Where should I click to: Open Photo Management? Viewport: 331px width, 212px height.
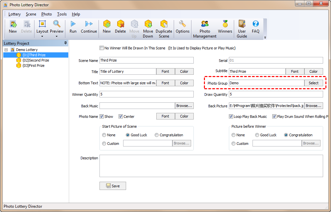[x=205, y=24]
